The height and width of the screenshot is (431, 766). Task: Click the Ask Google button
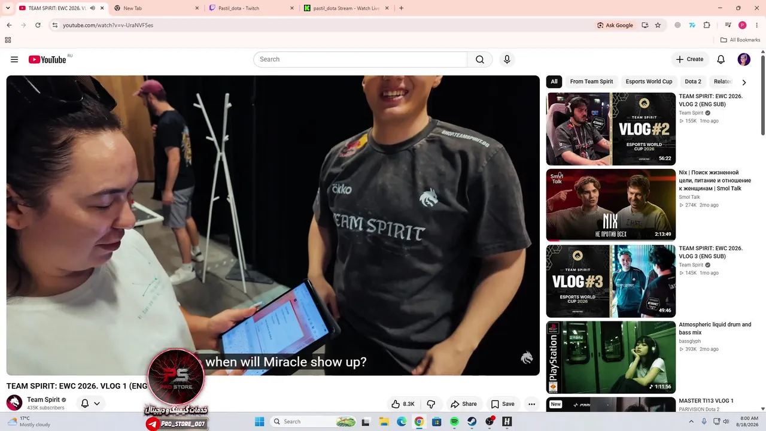(x=615, y=25)
